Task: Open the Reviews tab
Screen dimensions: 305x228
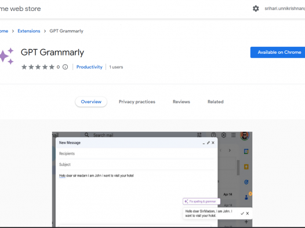Action: (181, 102)
